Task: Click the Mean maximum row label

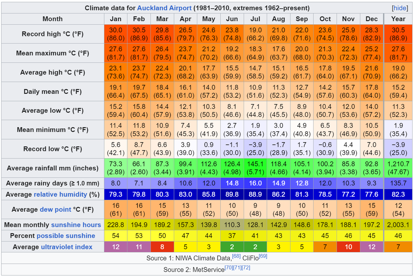Action: point(53,53)
